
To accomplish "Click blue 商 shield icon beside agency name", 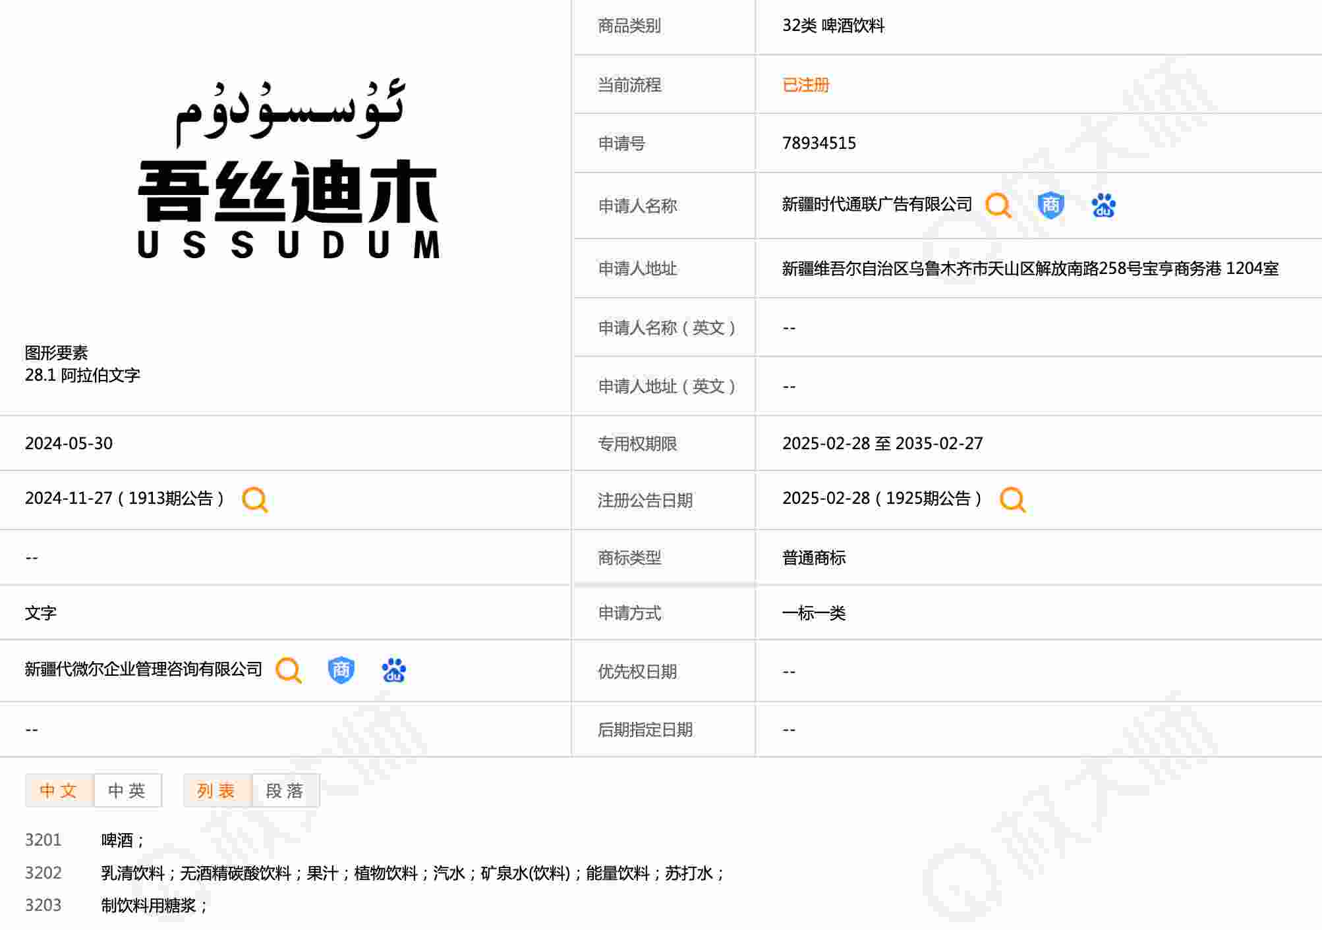I will click(x=341, y=670).
